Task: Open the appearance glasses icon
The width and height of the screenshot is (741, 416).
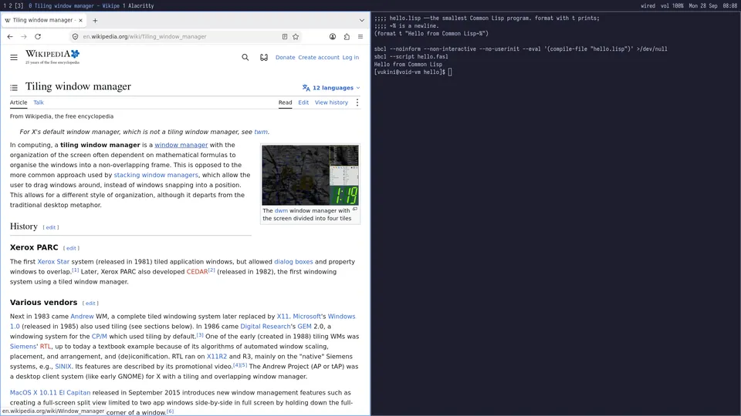Action: (x=264, y=57)
